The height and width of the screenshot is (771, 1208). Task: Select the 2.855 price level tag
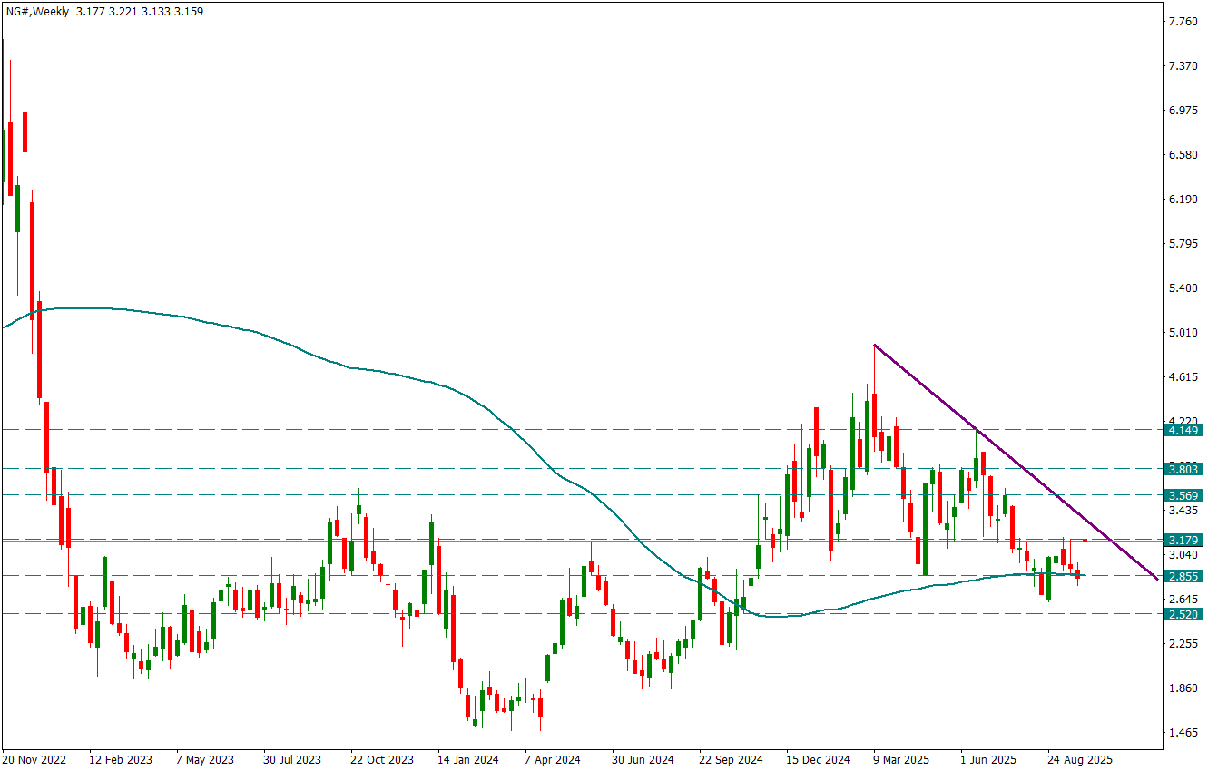coord(1183,576)
